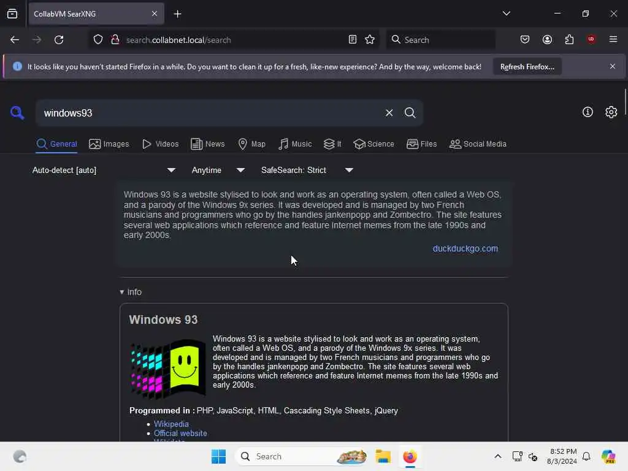Collapse the info section triangle
Screen dimensions: 628x471
[122, 292]
